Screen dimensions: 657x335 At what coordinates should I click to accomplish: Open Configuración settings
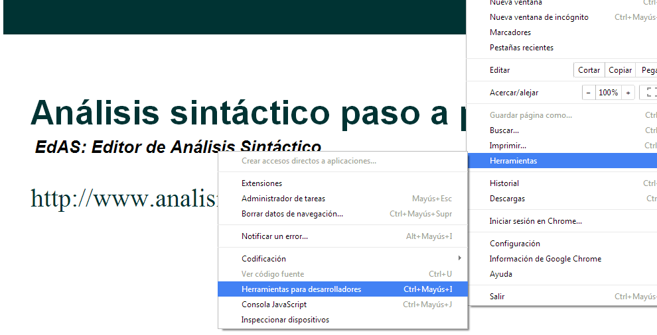(515, 244)
